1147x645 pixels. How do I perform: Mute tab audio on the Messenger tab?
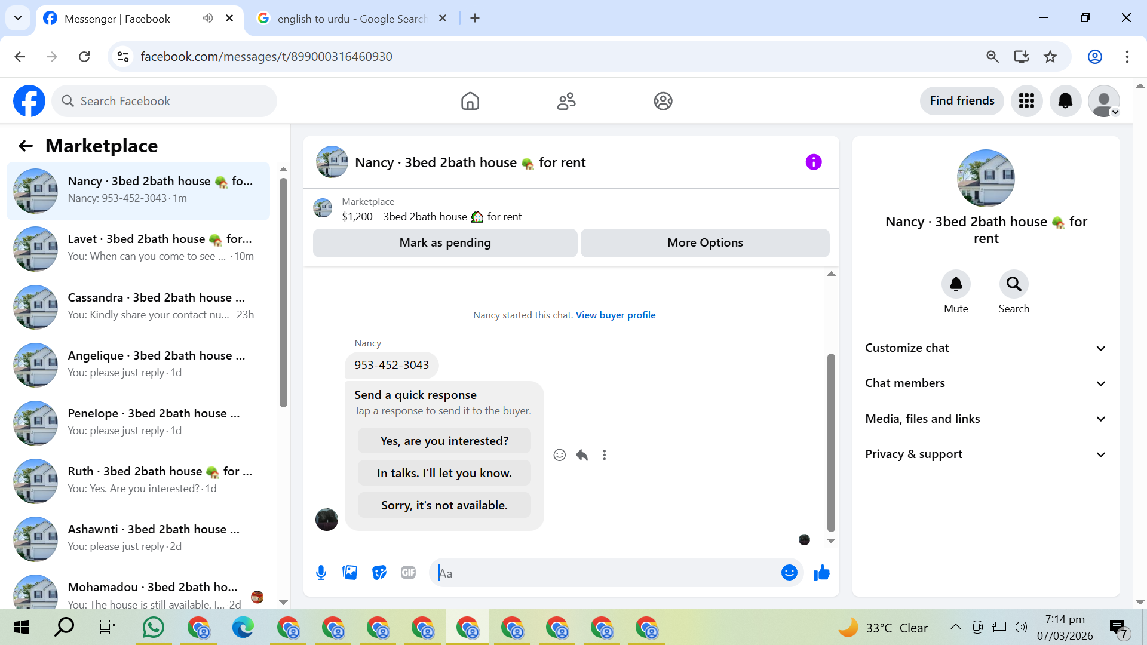[x=207, y=18]
